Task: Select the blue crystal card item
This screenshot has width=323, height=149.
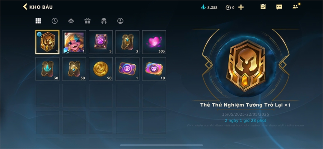Action: [47, 69]
